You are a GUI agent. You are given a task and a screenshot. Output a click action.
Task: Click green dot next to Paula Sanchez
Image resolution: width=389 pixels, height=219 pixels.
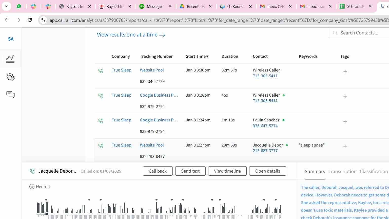coord(283,120)
